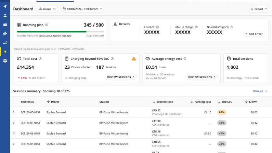This screenshot has width=272, height=153.
Task: Open the date range 10/01/2024 - 31/01/2023 picker
Action: click(82, 9)
